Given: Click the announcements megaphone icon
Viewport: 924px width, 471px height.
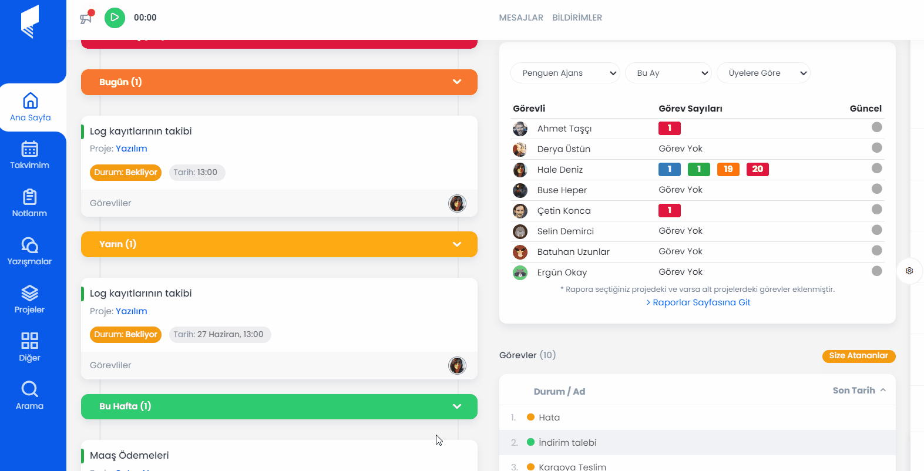Looking at the screenshot, I should (x=86, y=18).
